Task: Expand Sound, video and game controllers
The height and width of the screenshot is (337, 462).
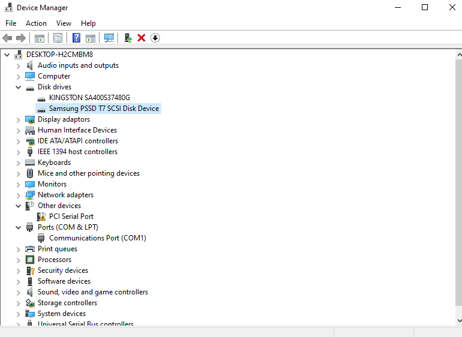Action: [18, 292]
